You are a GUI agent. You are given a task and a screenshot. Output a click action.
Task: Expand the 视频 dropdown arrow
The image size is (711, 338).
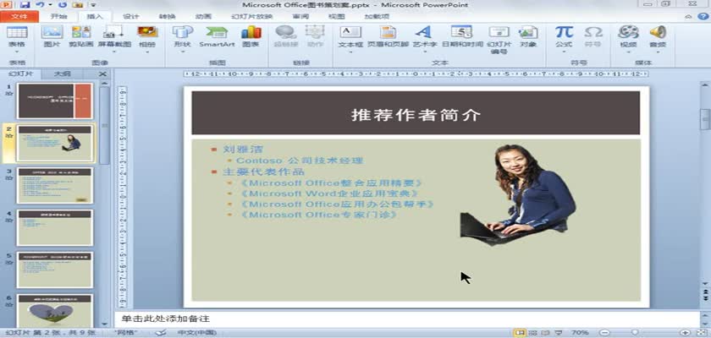[x=628, y=52]
